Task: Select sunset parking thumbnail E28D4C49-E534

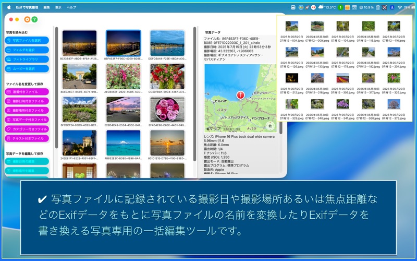Action: [x=124, y=110]
